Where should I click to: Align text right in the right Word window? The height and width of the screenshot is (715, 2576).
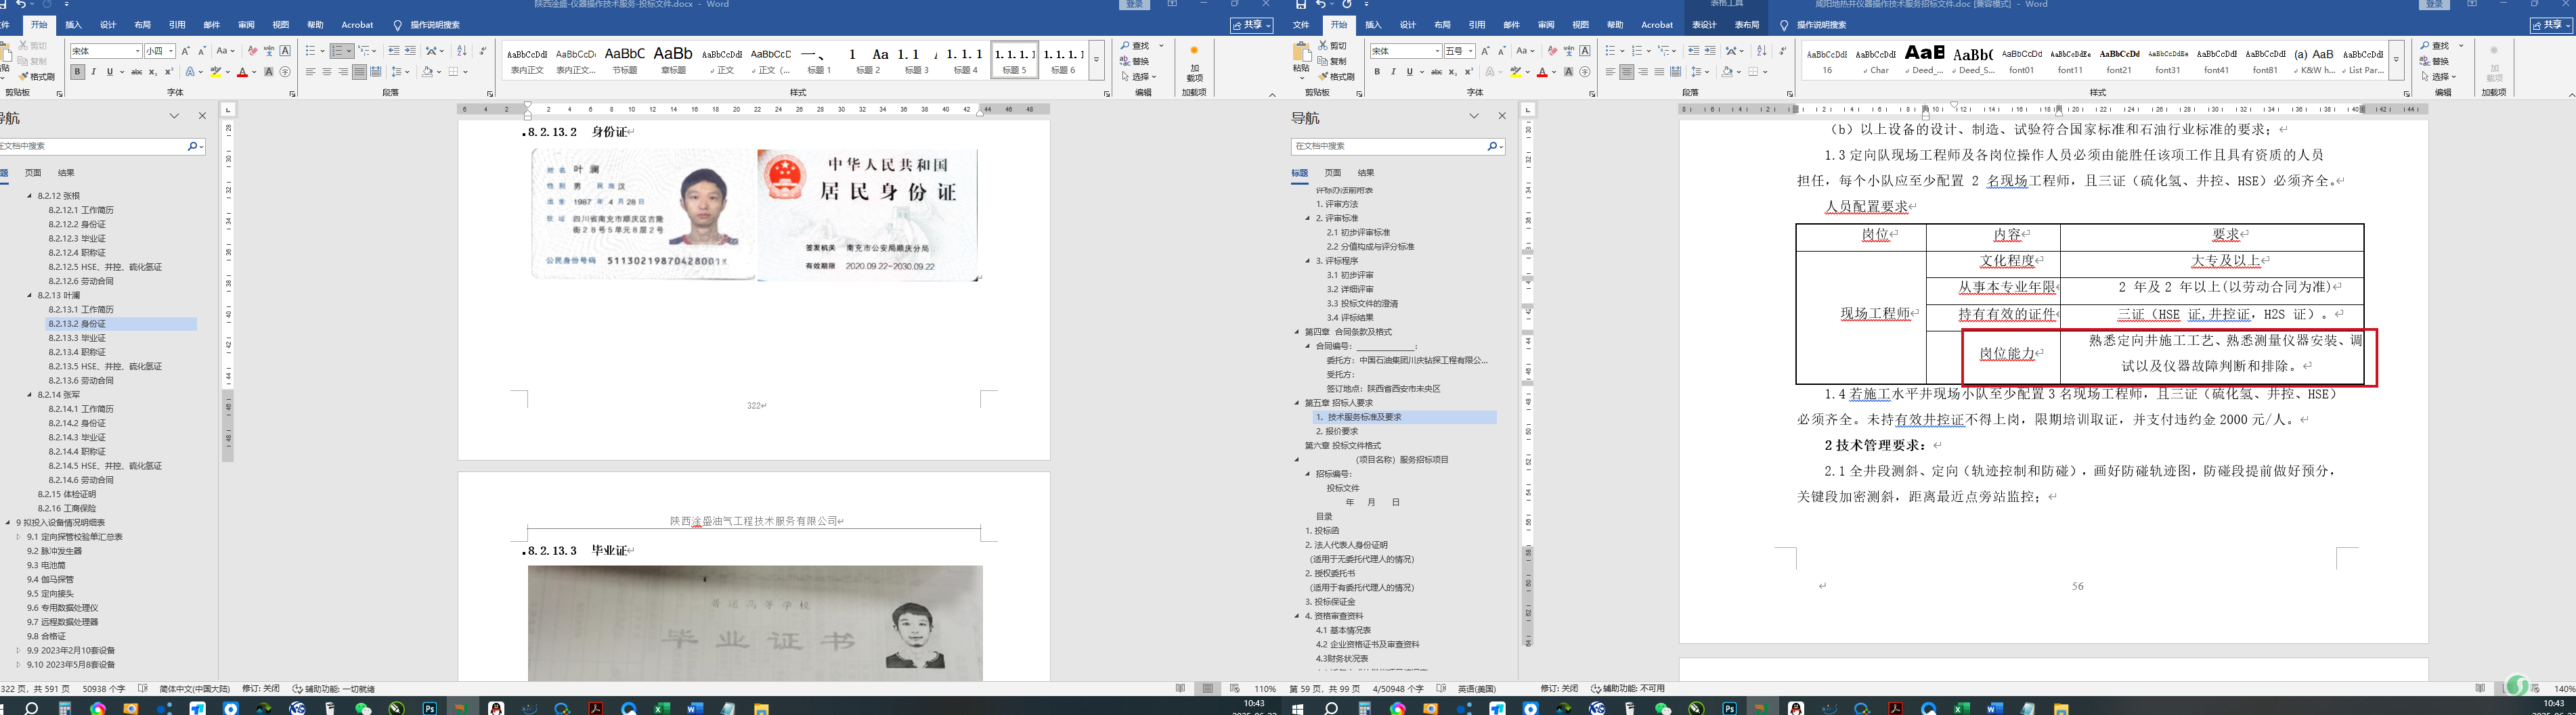pyautogui.click(x=1643, y=72)
